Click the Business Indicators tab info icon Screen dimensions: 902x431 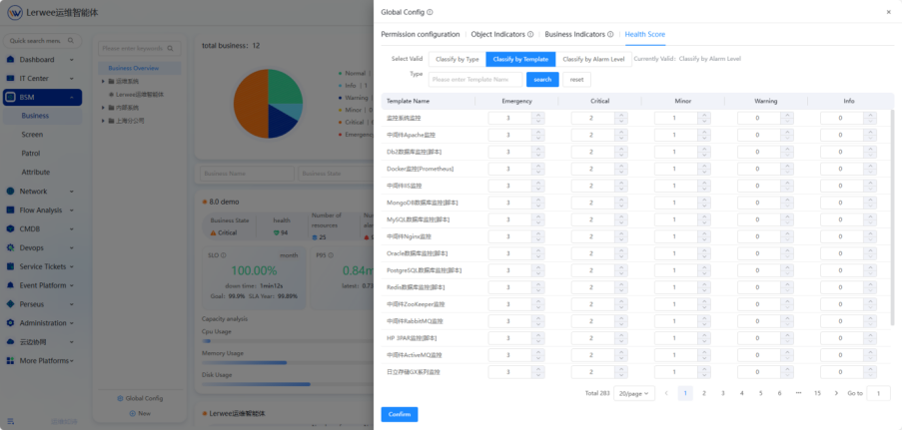[608, 35]
